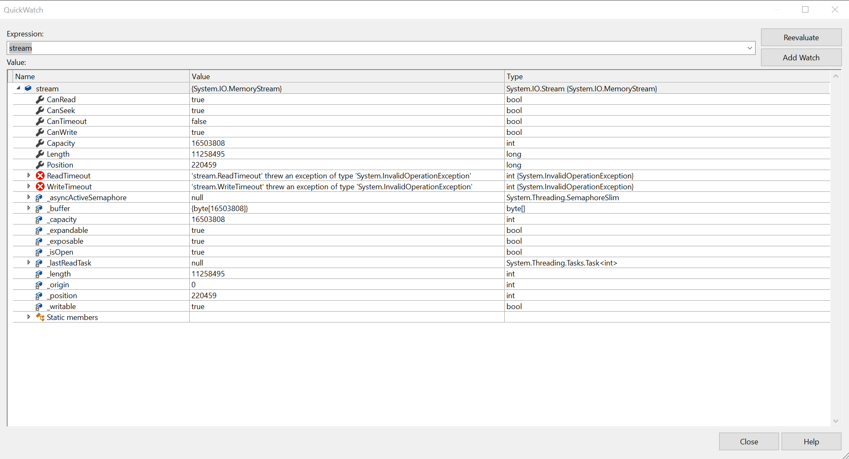This screenshot has width=849, height=459.
Task: Expand the Static members node
Action: (28, 317)
